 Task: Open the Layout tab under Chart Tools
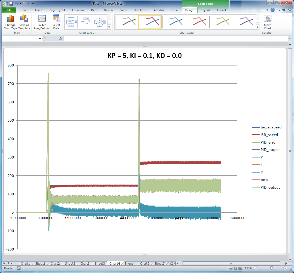pos(205,10)
